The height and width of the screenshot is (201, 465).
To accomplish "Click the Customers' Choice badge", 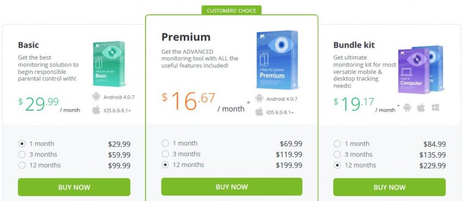I will (231, 10).
